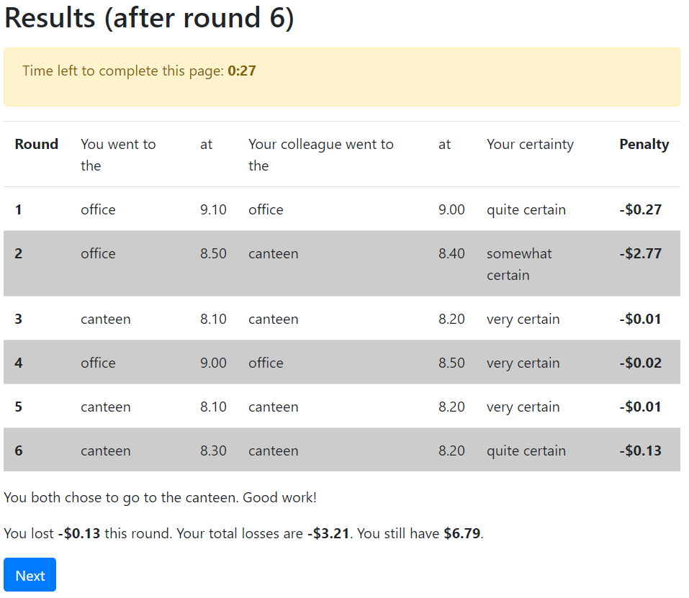Select the -$0.02 penalty in round 4

coord(640,363)
